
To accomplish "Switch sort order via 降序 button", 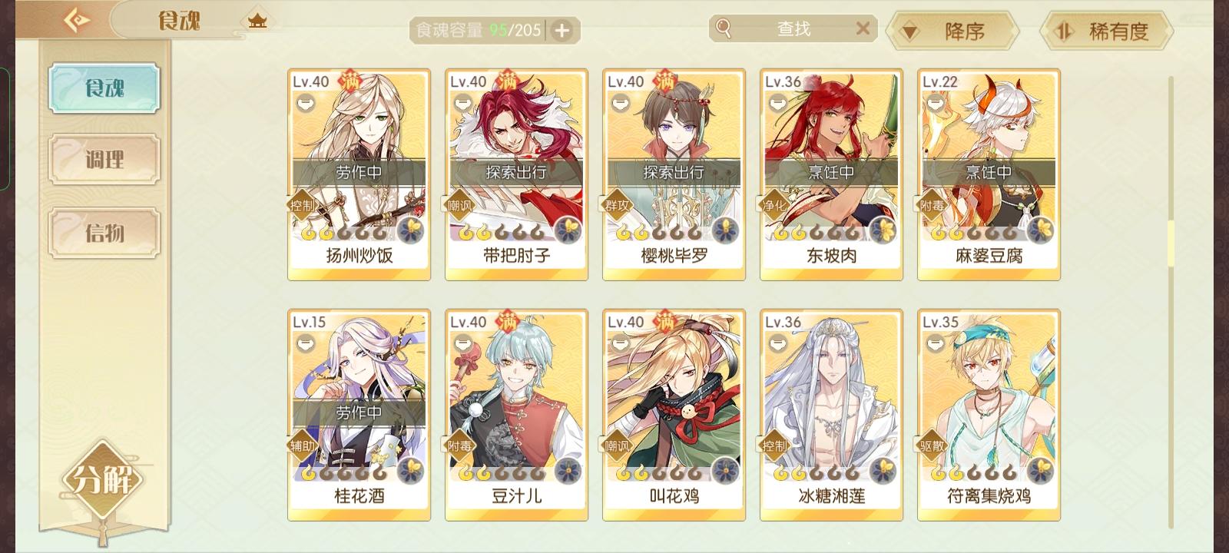I will (x=952, y=31).
